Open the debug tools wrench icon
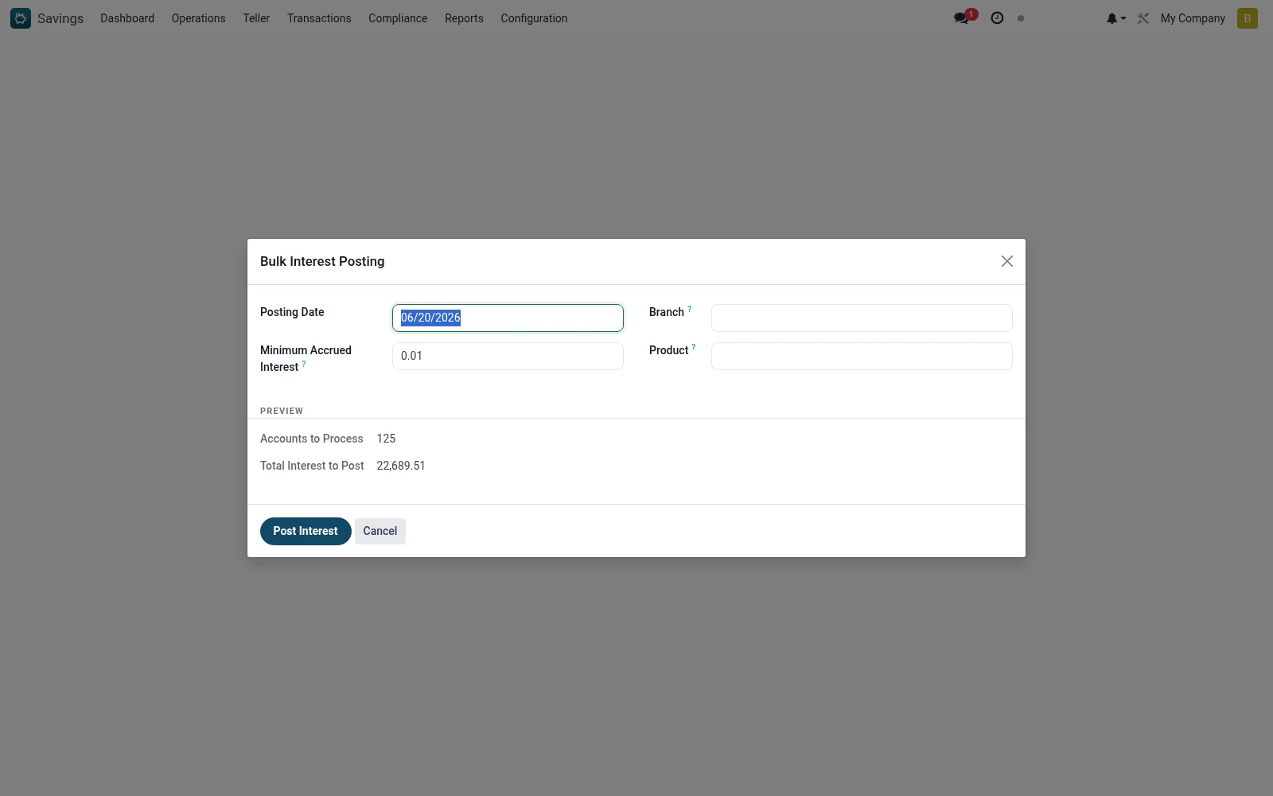 (1143, 18)
